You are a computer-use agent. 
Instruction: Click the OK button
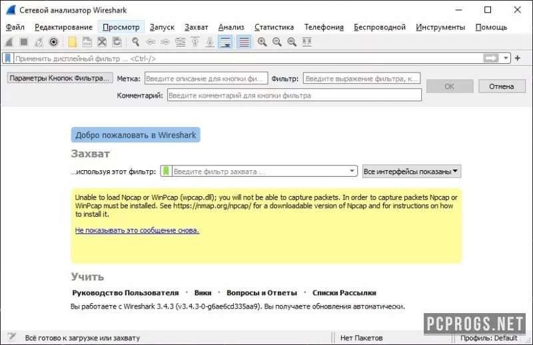450,86
